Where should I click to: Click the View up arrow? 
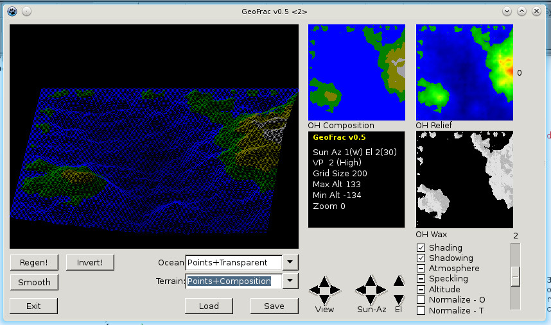point(324,281)
